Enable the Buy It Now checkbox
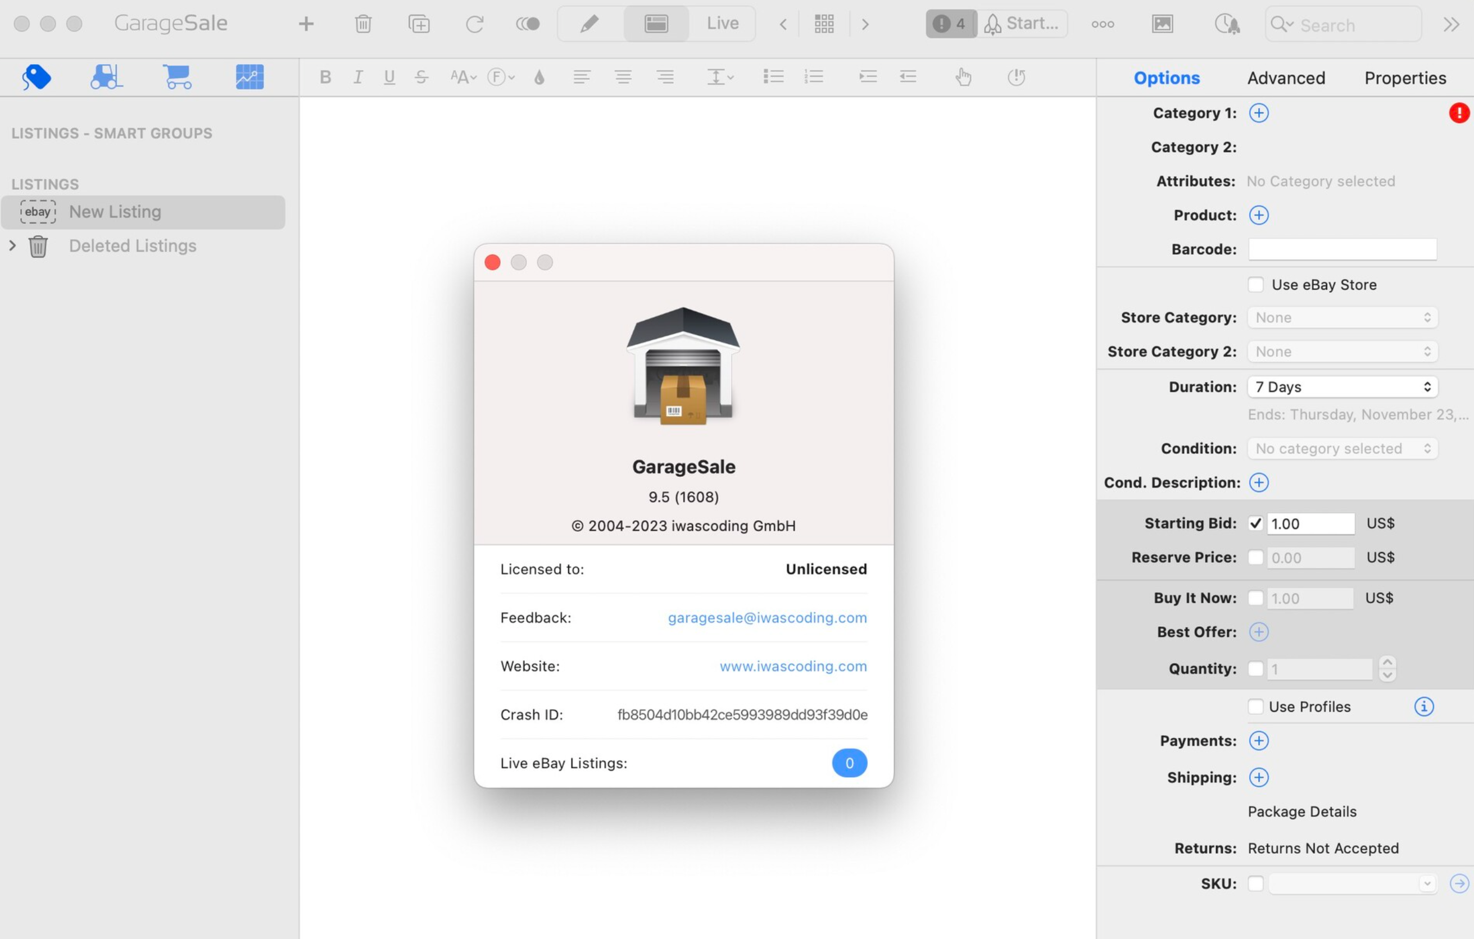Viewport: 1474px width, 939px height. click(1255, 598)
